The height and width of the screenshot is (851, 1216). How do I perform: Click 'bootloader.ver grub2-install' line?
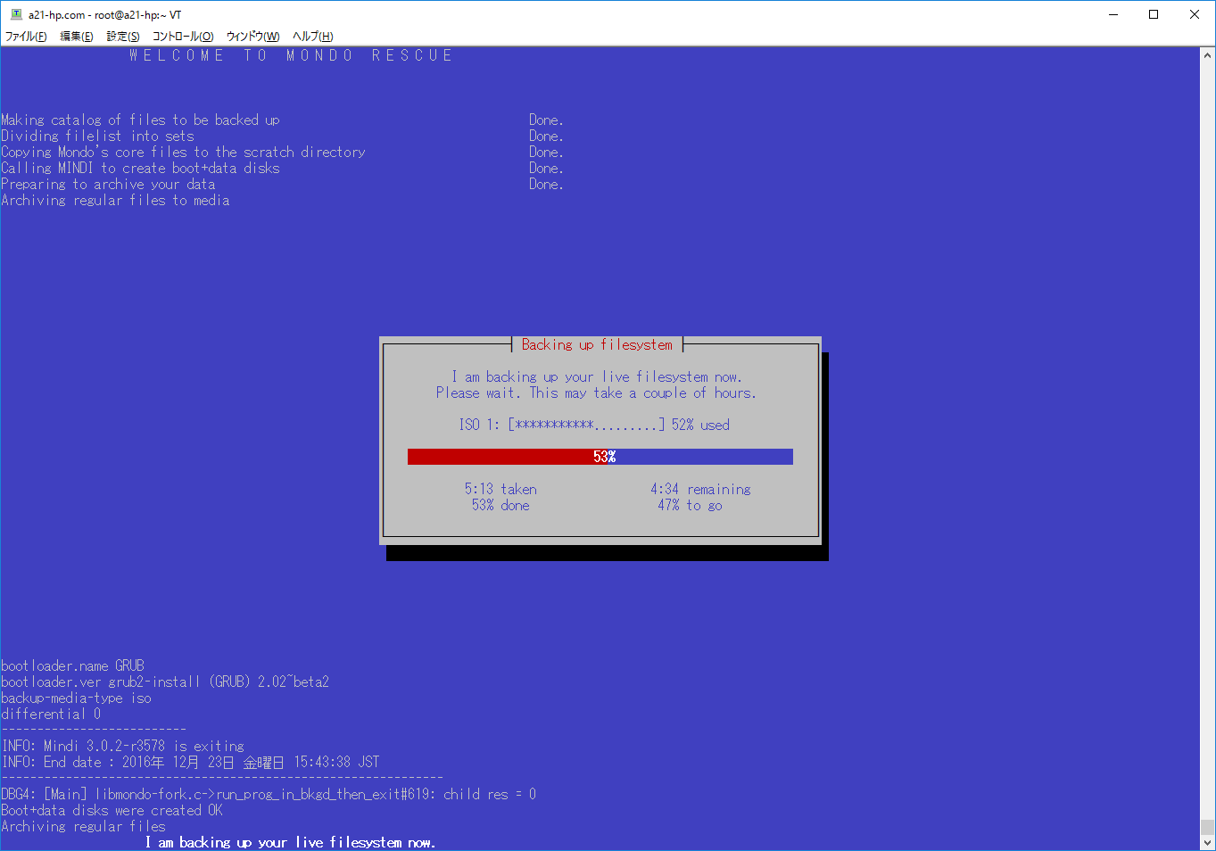pos(165,682)
